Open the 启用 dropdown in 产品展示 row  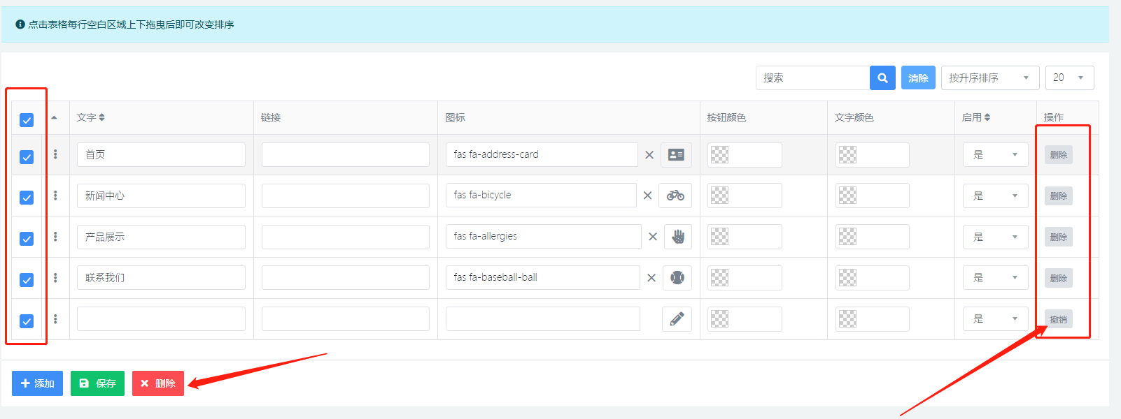(995, 237)
